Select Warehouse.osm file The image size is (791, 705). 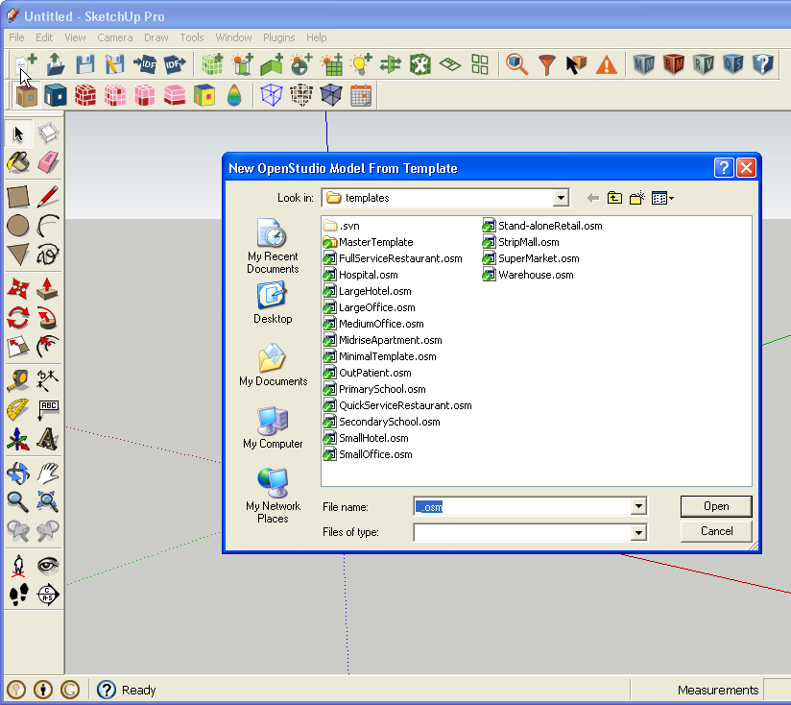528,275
